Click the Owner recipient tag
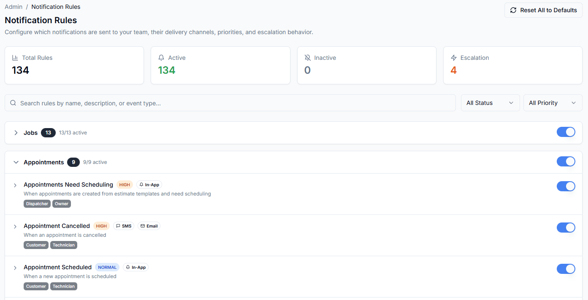The width and height of the screenshot is (588, 300). click(62, 204)
